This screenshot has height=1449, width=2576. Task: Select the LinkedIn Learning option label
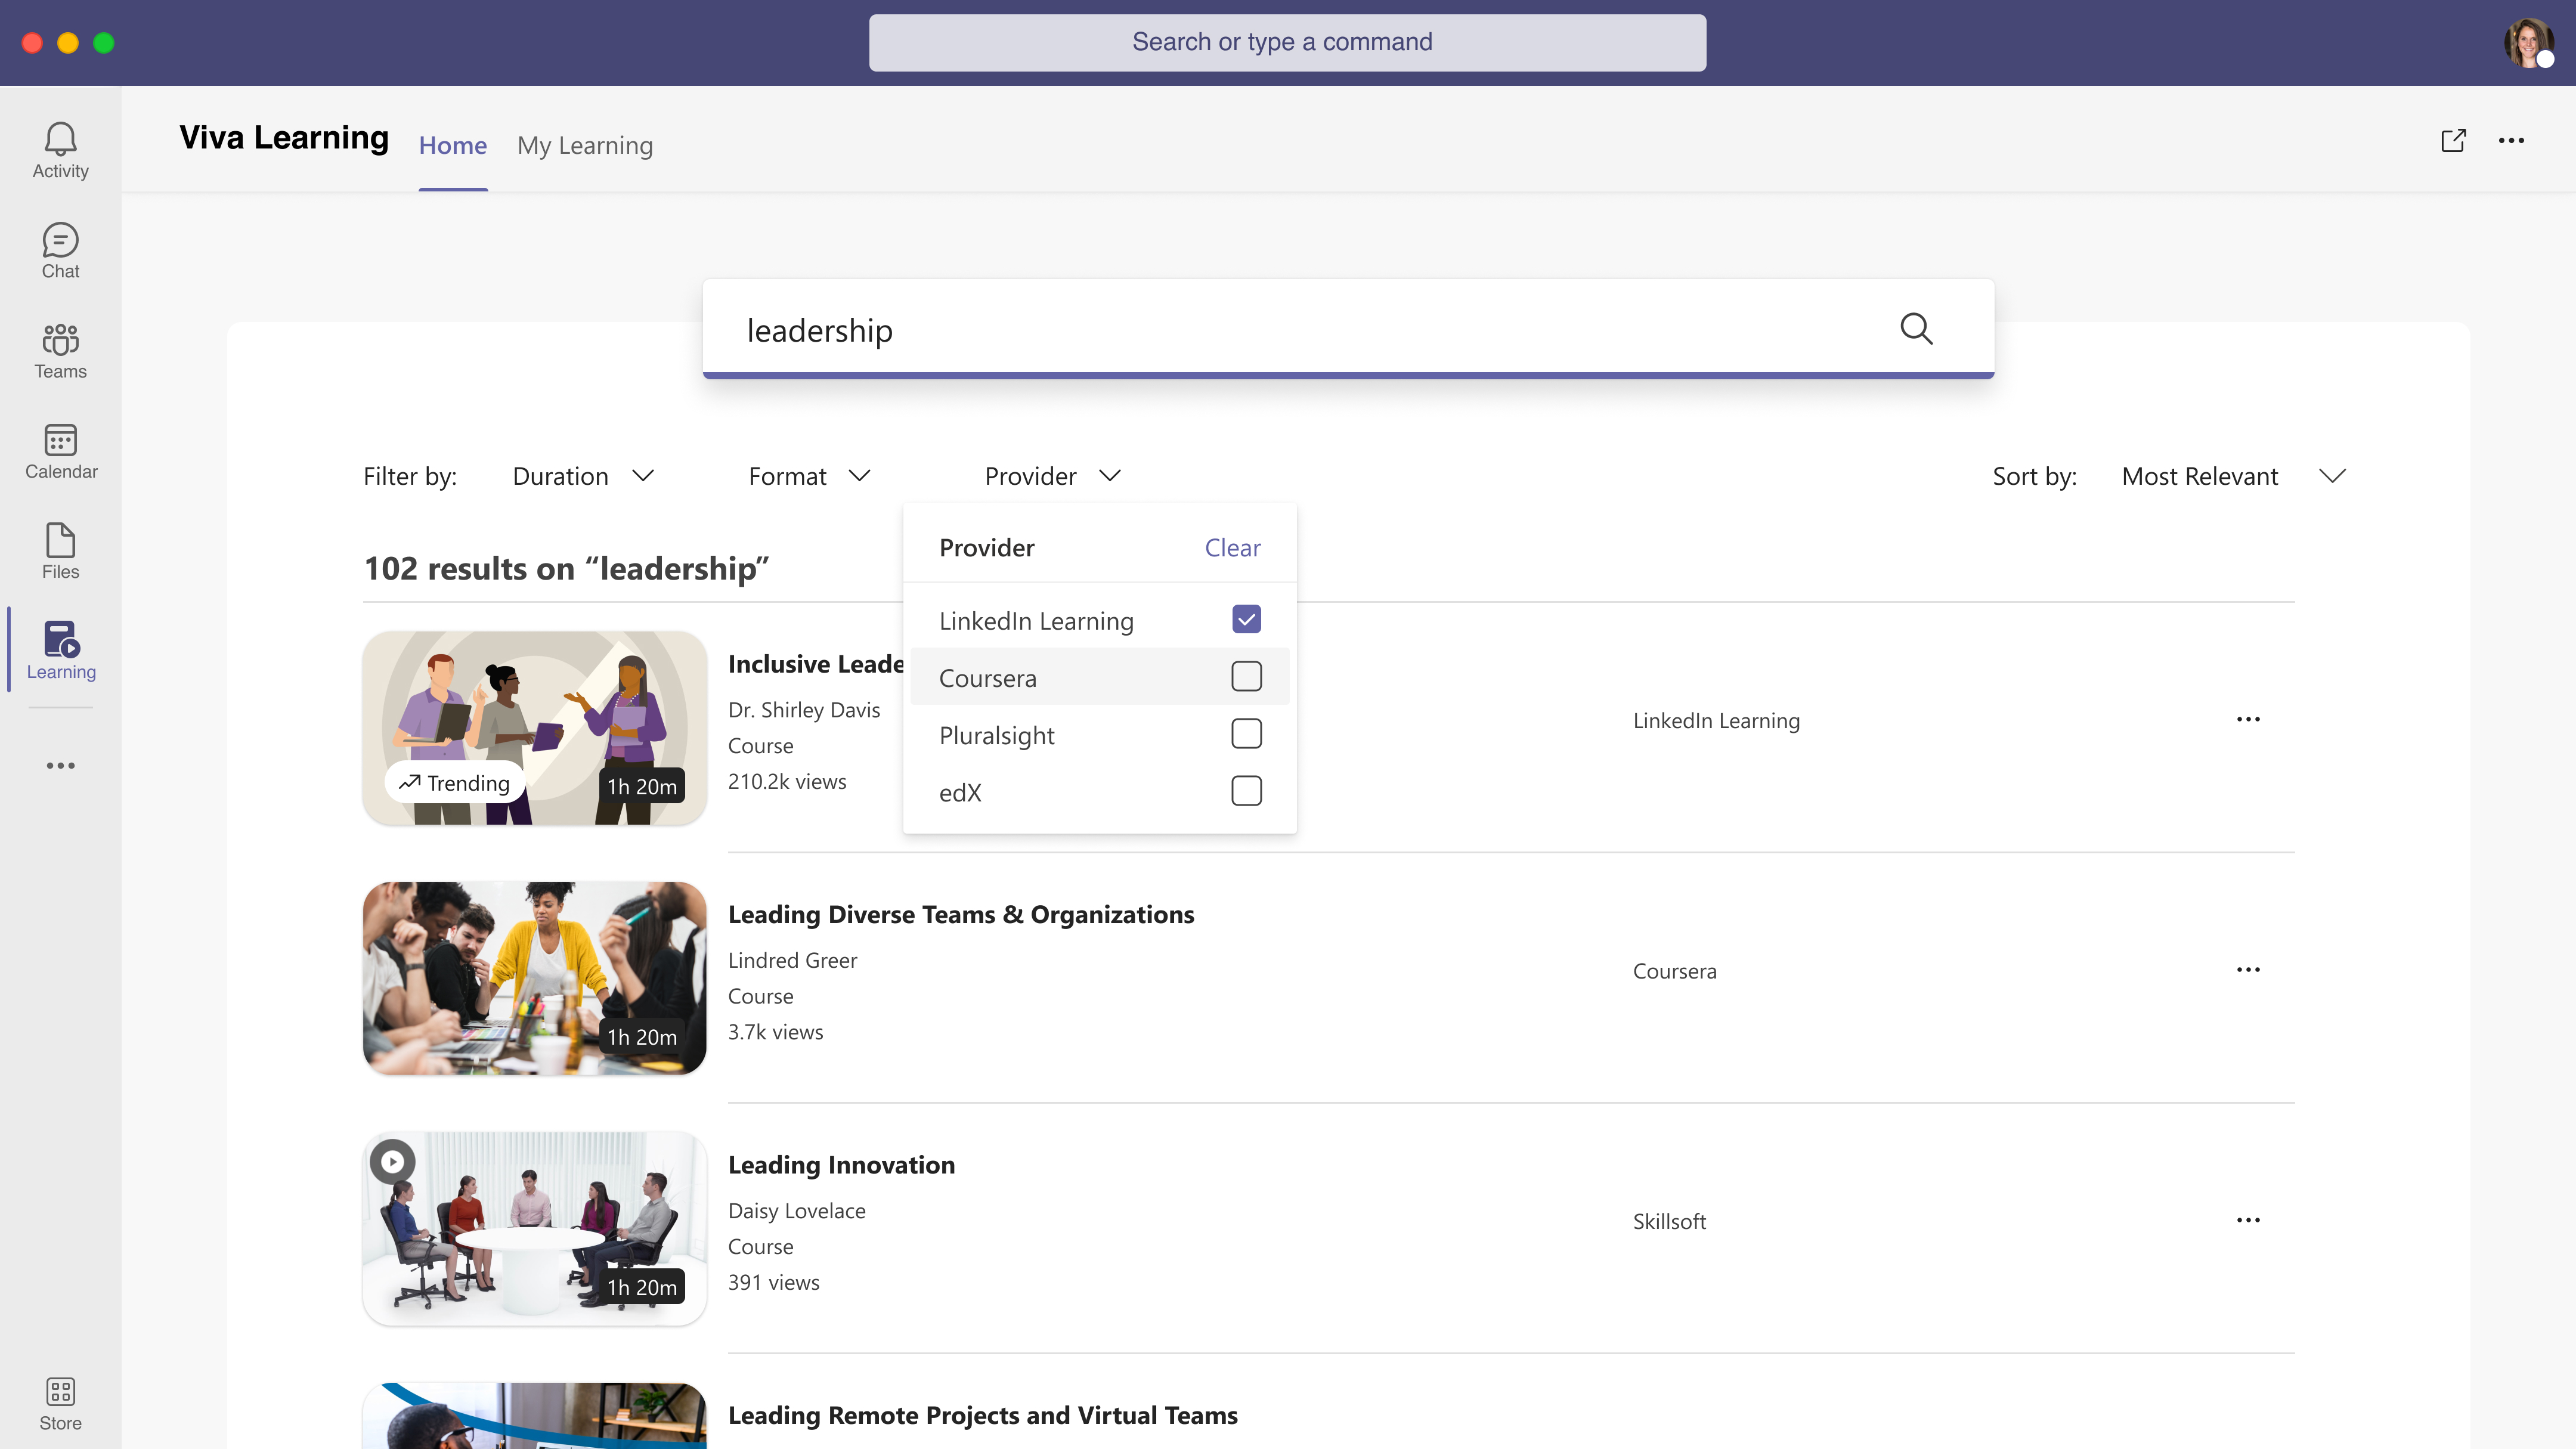tap(1036, 621)
